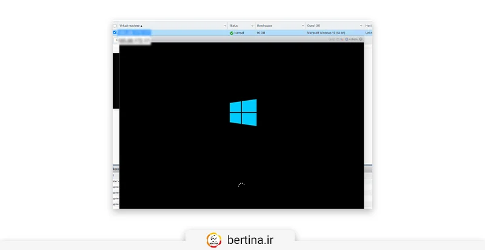The image size is (485, 250).
Task: Click the bertina.ir website link
Action: pyautogui.click(x=251, y=240)
